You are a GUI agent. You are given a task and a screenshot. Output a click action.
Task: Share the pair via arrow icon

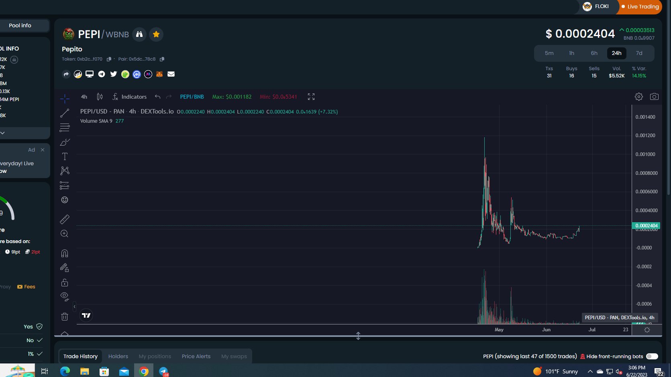pyautogui.click(x=66, y=74)
